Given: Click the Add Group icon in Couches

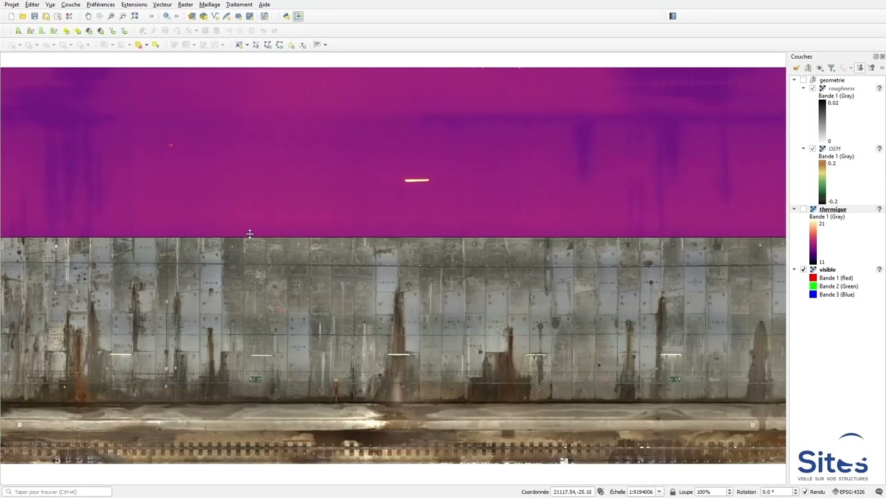Looking at the screenshot, I should tap(808, 68).
